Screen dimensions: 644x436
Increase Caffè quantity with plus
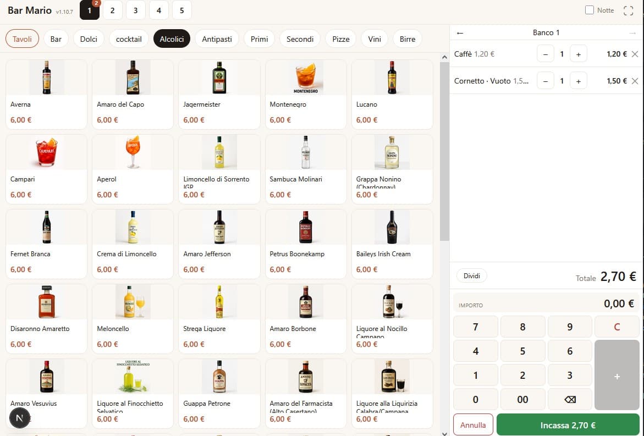579,54
